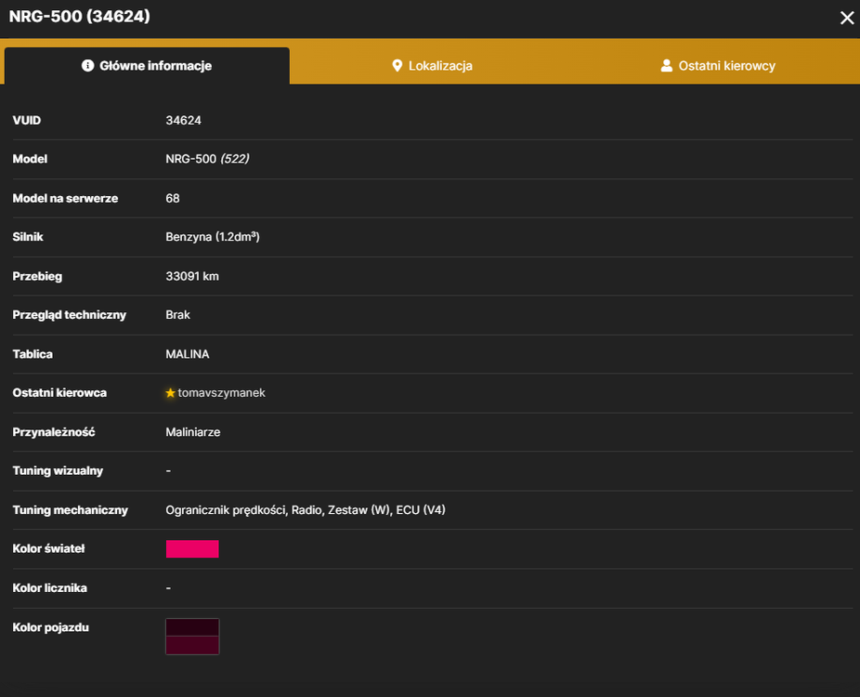Click the Model na serwerze label
The height and width of the screenshot is (697, 860).
65,198
